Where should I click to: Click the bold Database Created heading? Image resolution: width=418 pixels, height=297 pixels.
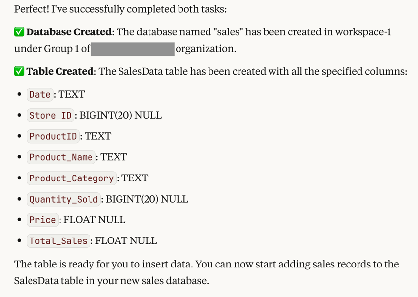point(69,32)
